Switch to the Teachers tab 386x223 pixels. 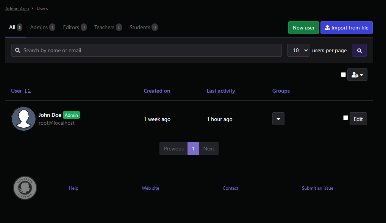tap(108, 28)
